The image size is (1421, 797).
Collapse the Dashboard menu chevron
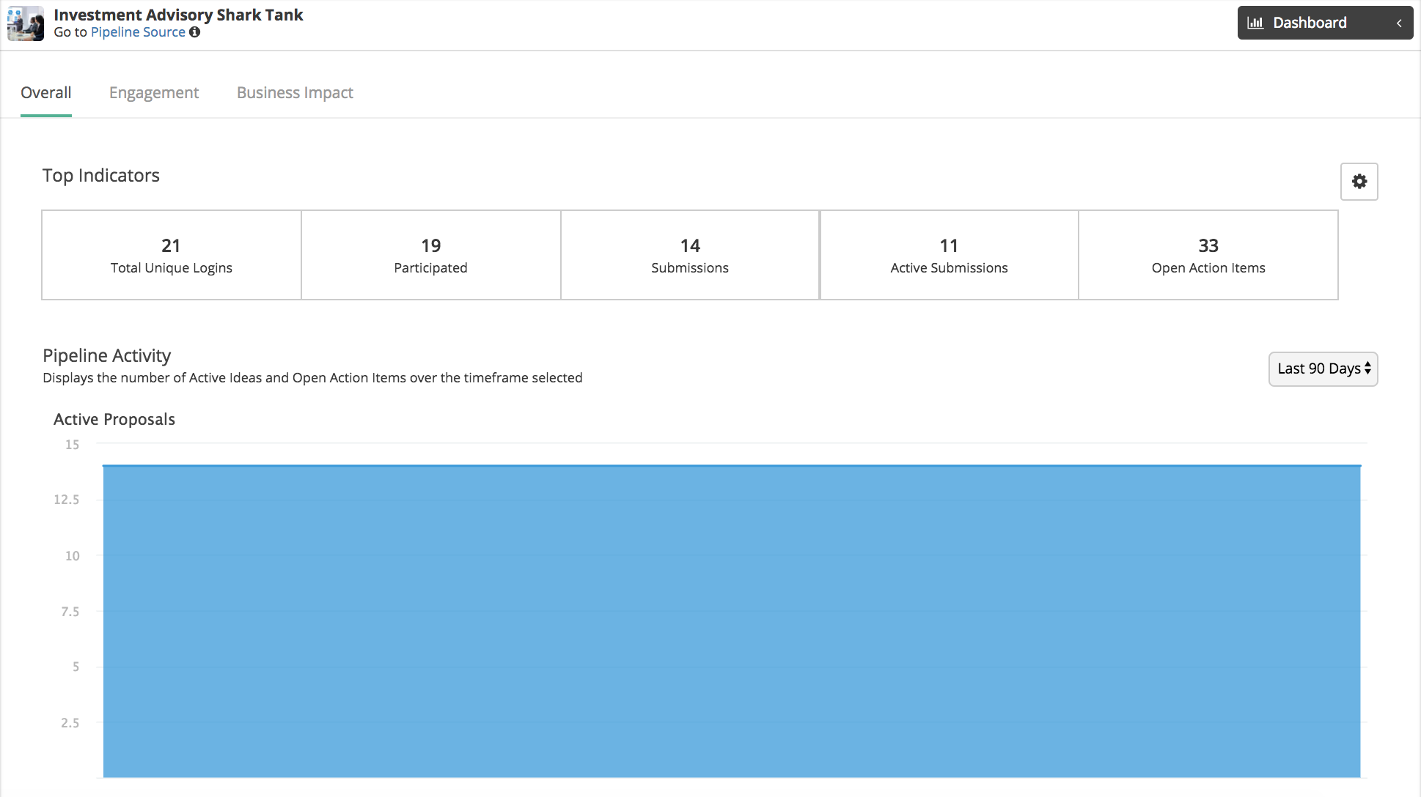1399,23
